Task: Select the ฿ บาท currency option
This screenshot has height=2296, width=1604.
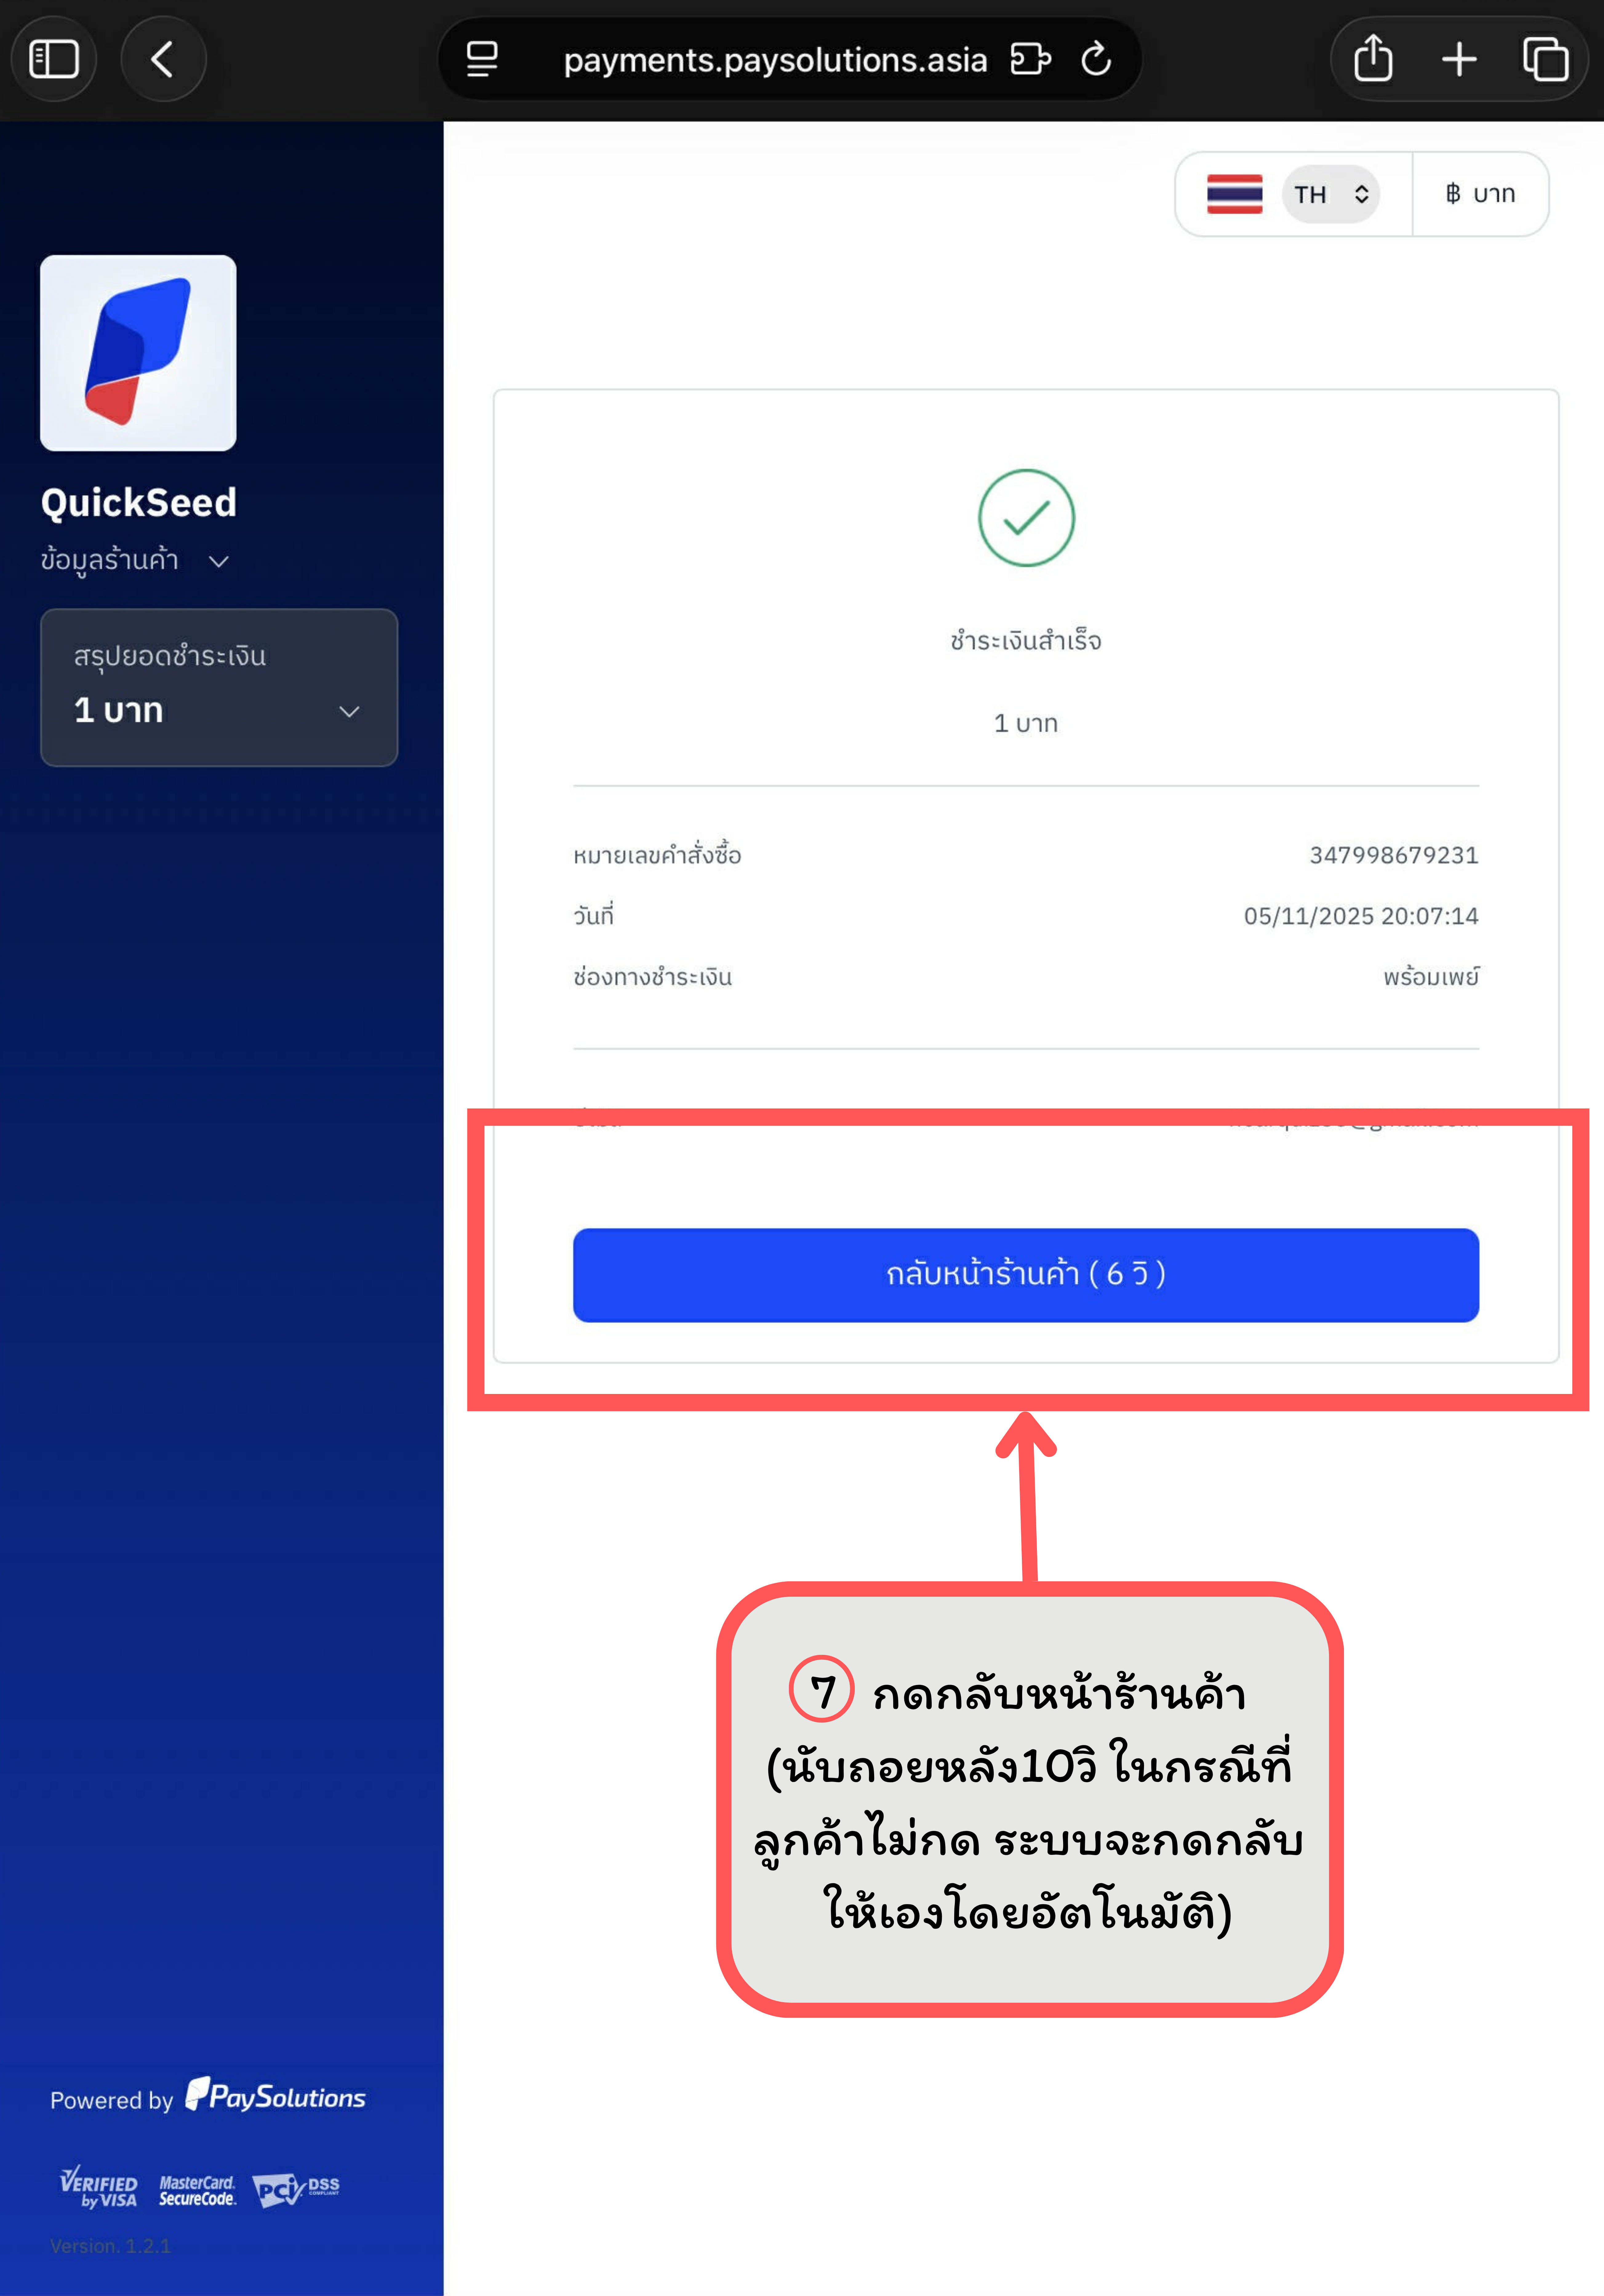Action: pos(1480,194)
